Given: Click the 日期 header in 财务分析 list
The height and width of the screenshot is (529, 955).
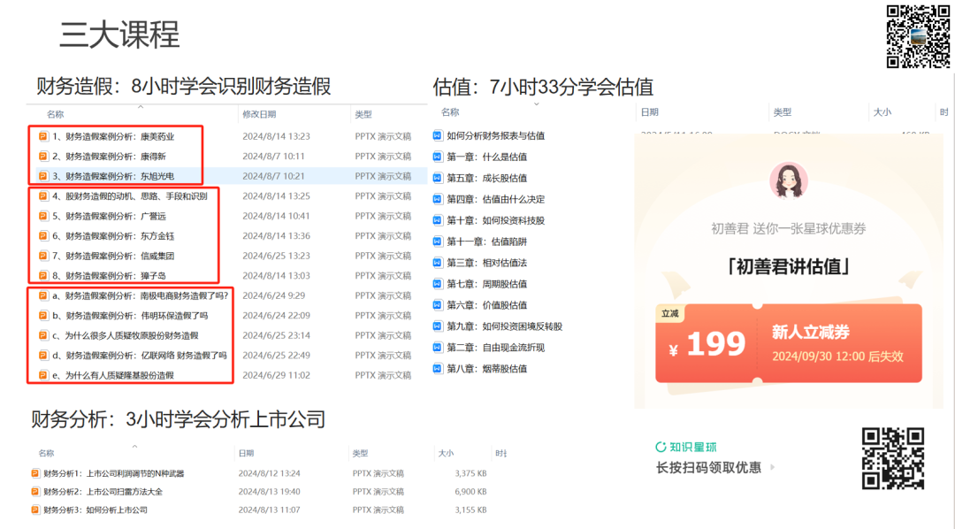Looking at the screenshot, I should click(x=246, y=454).
